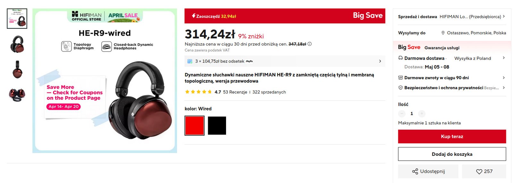
Task: Click the location pin icon near Ostaszewo
Action: pos(443,33)
